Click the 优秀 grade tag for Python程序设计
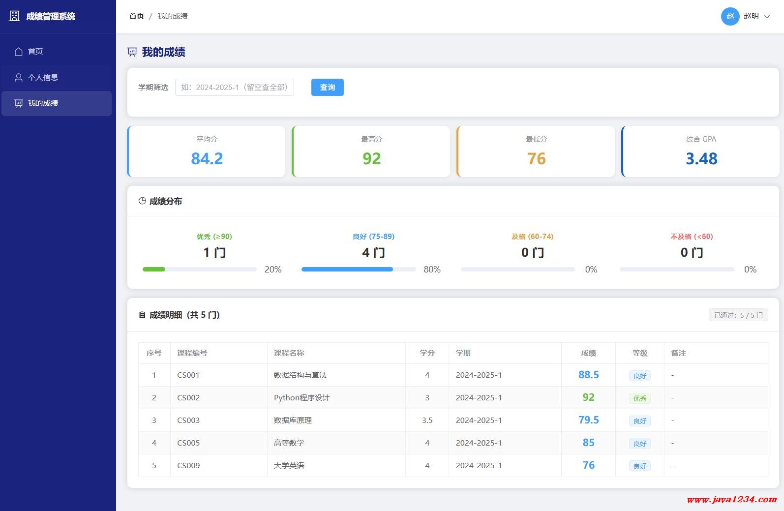Viewport: 784px width, 511px height. tap(639, 398)
